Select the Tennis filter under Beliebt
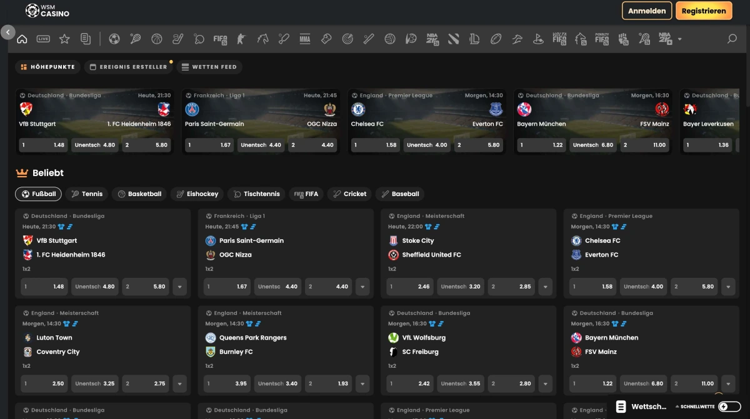Viewport: 750px width, 419px height. [x=87, y=194]
